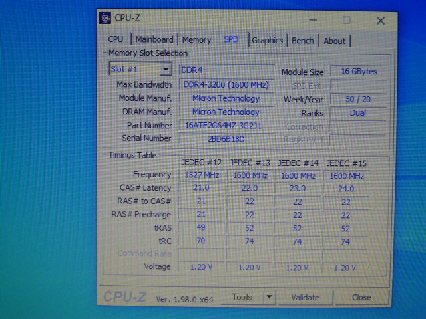The width and height of the screenshot is (426, 319).
Task: Open the Tools dropdown arrow
Action: click(269, 297)
